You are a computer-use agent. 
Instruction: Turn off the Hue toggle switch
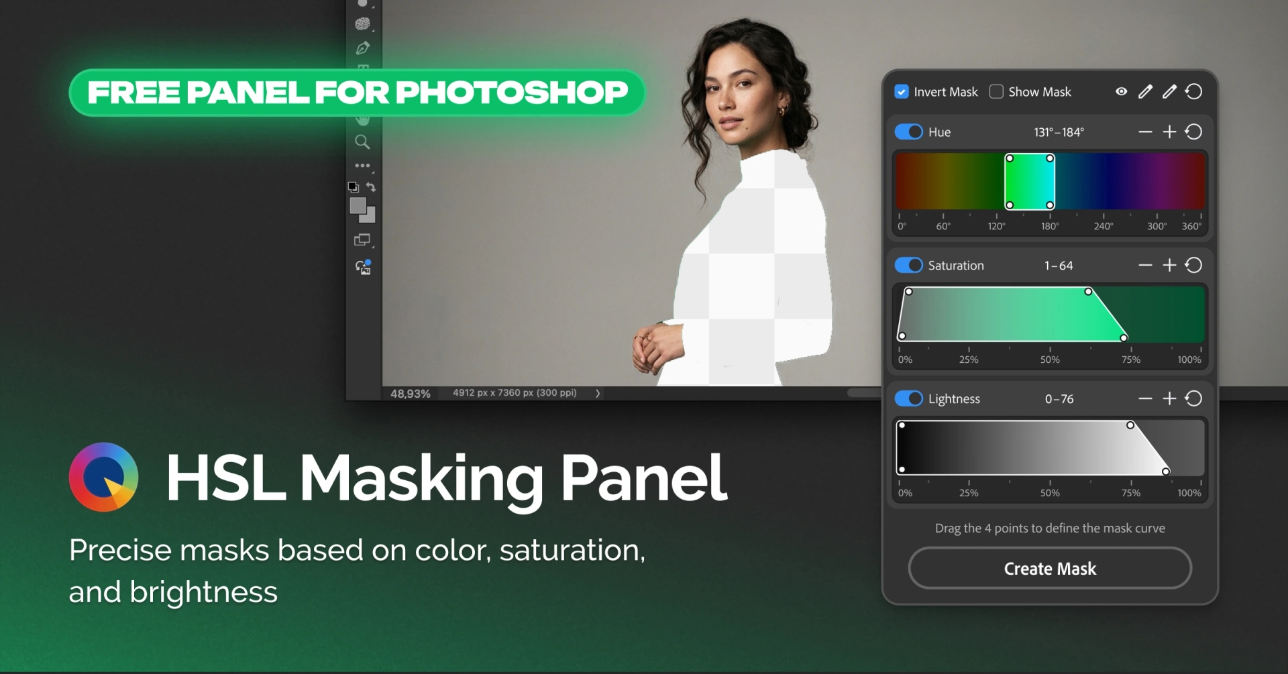[x=909, y=132]
